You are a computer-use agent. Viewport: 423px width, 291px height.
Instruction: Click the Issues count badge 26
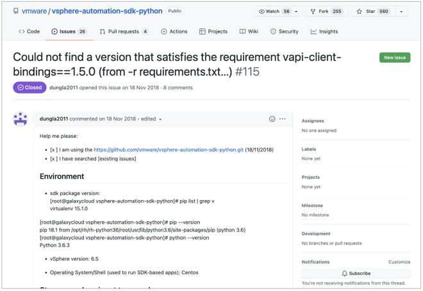82,31
